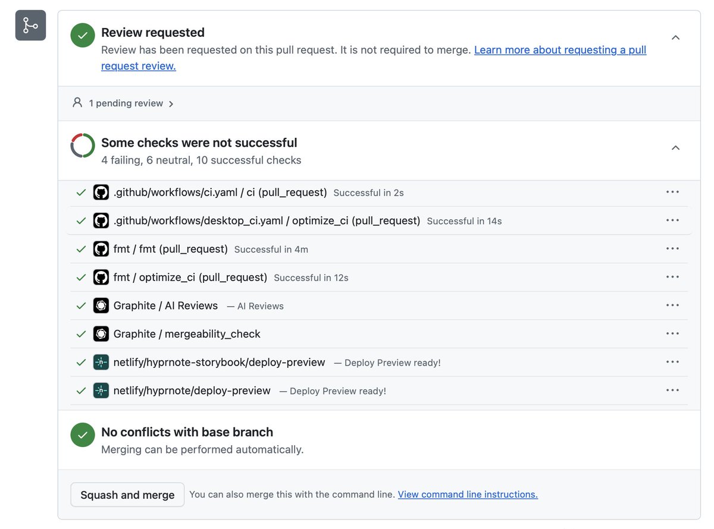The image size is (714, 529).
Task: Click the Squash and merge button
Action: [x=127, y=495]
